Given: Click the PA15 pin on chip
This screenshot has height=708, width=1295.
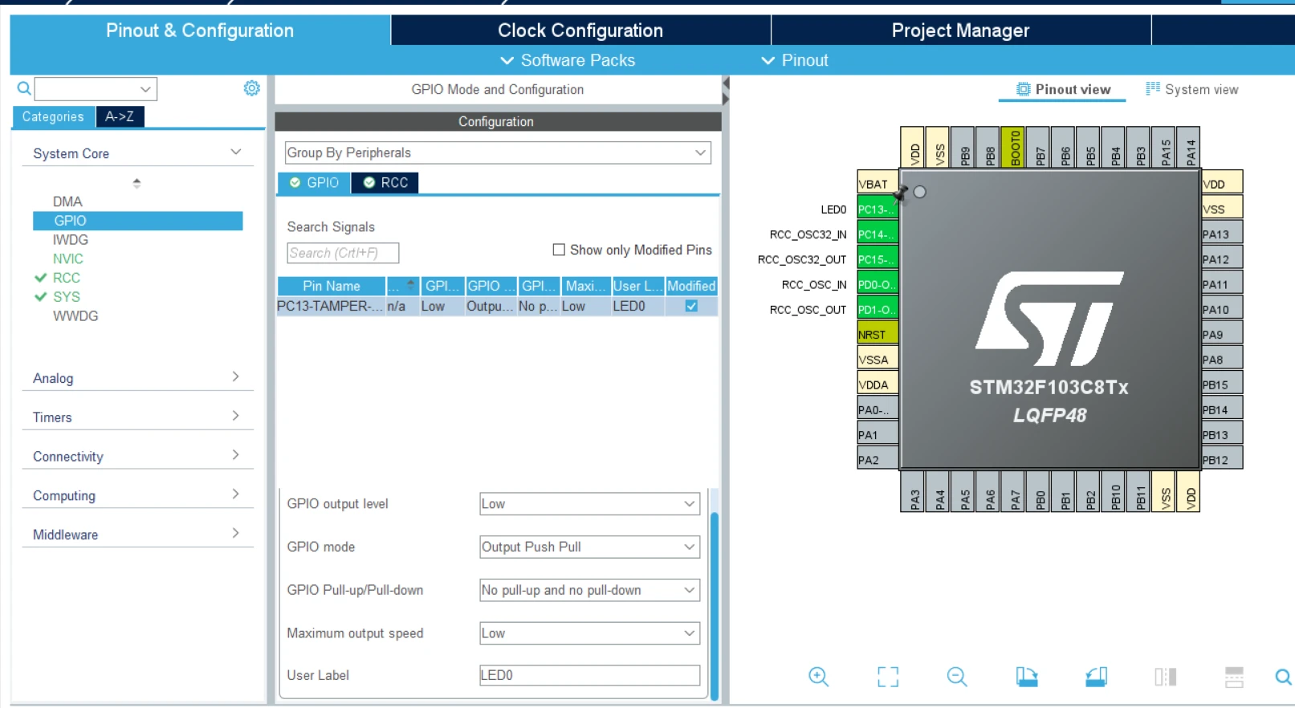Looking at the screenshot, I should (1165, 147).
